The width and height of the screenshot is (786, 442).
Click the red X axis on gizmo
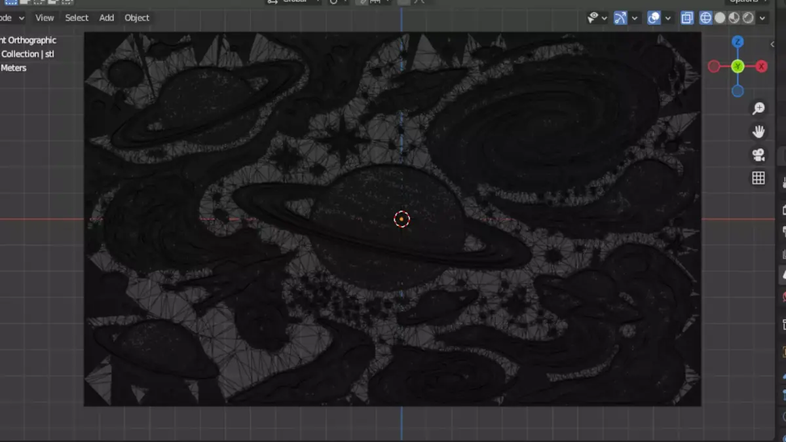(762, 66)
